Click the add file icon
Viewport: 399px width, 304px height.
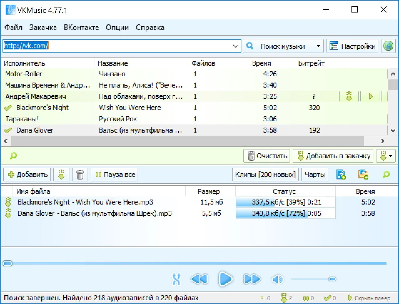341,175
